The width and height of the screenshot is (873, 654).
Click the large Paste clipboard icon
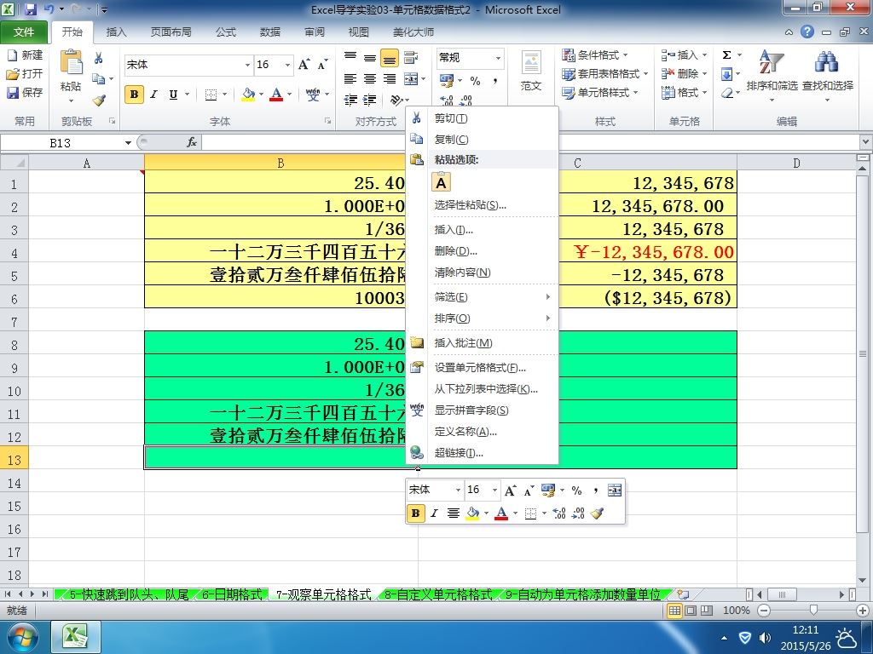(71, 63)
